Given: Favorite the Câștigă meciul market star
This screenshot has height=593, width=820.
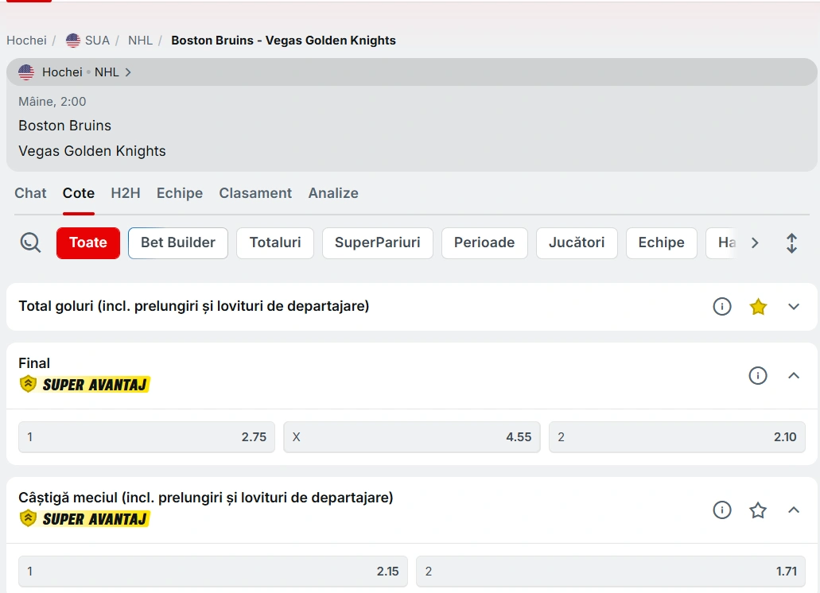Looking at the screenshot, I should [x=758, y=510].
